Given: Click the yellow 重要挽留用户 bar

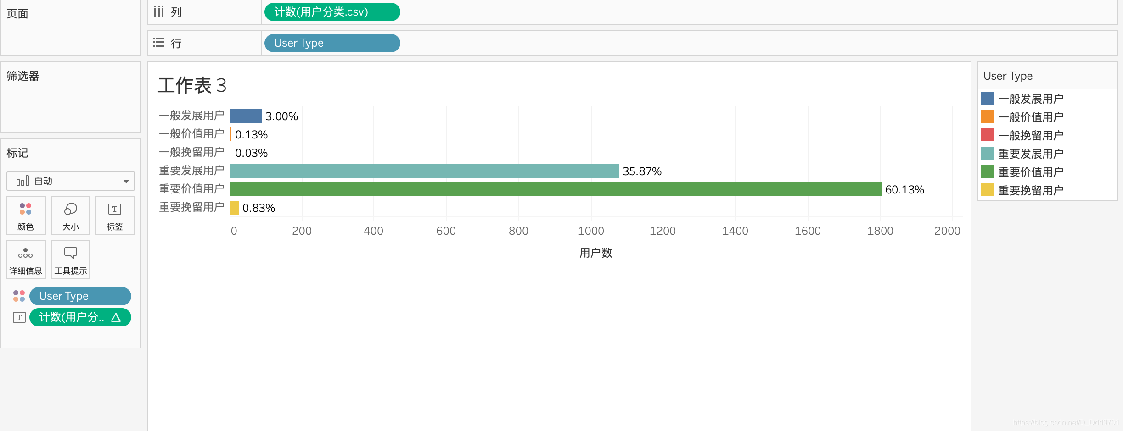Looking at the screenshot, I should 234,208.
